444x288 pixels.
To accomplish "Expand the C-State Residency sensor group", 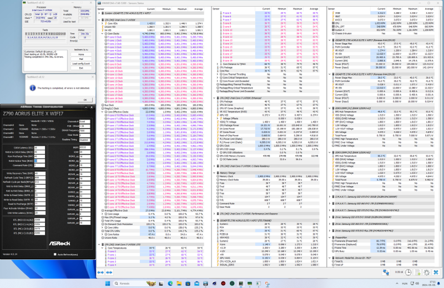I will (214, 166).
